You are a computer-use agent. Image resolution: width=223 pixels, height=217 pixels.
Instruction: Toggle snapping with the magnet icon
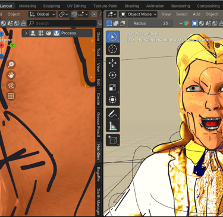(74, 14)
